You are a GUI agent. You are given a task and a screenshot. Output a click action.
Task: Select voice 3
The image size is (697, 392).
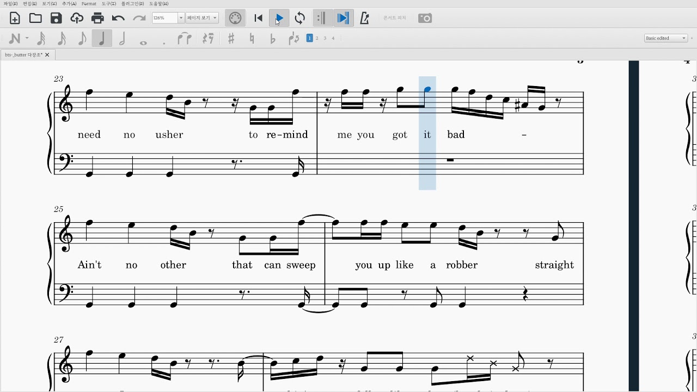[x=325, y=38]
